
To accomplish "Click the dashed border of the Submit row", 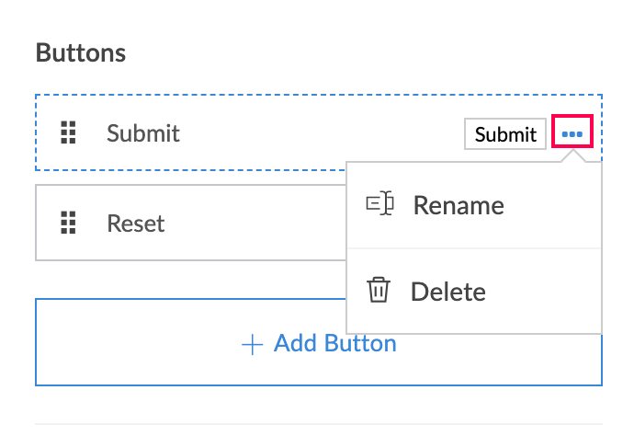I will pyautogui.click(x=276, y=95).
